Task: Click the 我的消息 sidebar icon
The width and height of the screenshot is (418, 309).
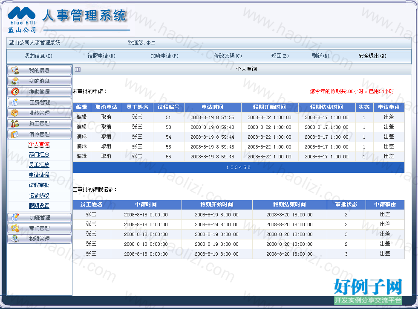Action: 15,81
